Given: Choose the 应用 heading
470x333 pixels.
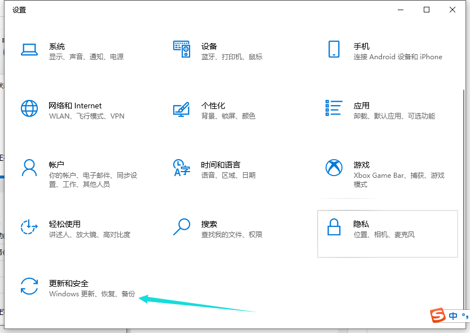Looking at the screenshot, I should pos(361,106).
